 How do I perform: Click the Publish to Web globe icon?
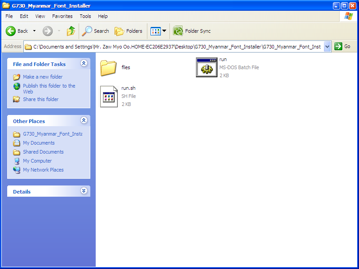(x=17, y=86)
